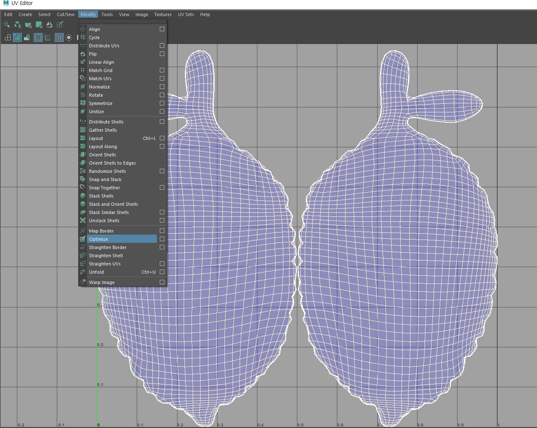
Task: Open the Help menu
Action: tap(205, 14)
